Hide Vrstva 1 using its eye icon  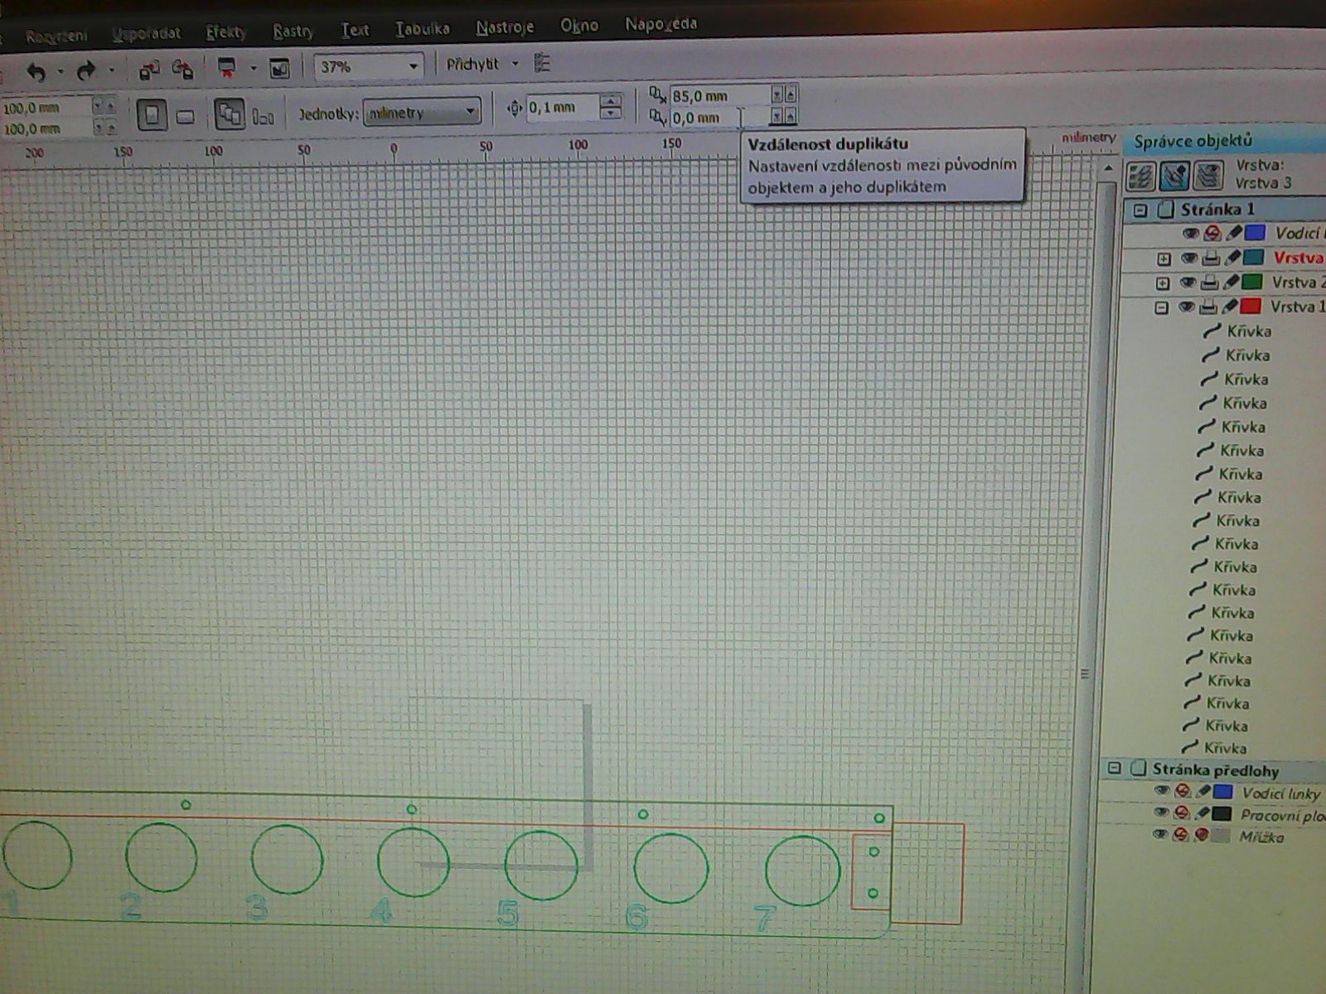[x=1187, y=307]
